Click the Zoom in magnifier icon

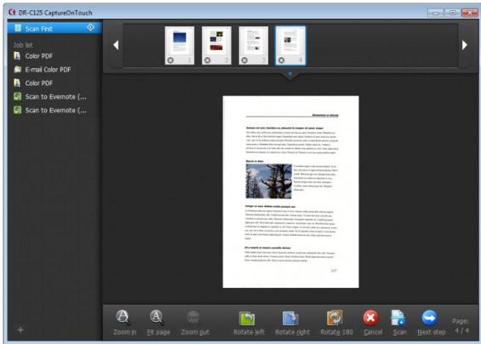(x=123, y=318)
